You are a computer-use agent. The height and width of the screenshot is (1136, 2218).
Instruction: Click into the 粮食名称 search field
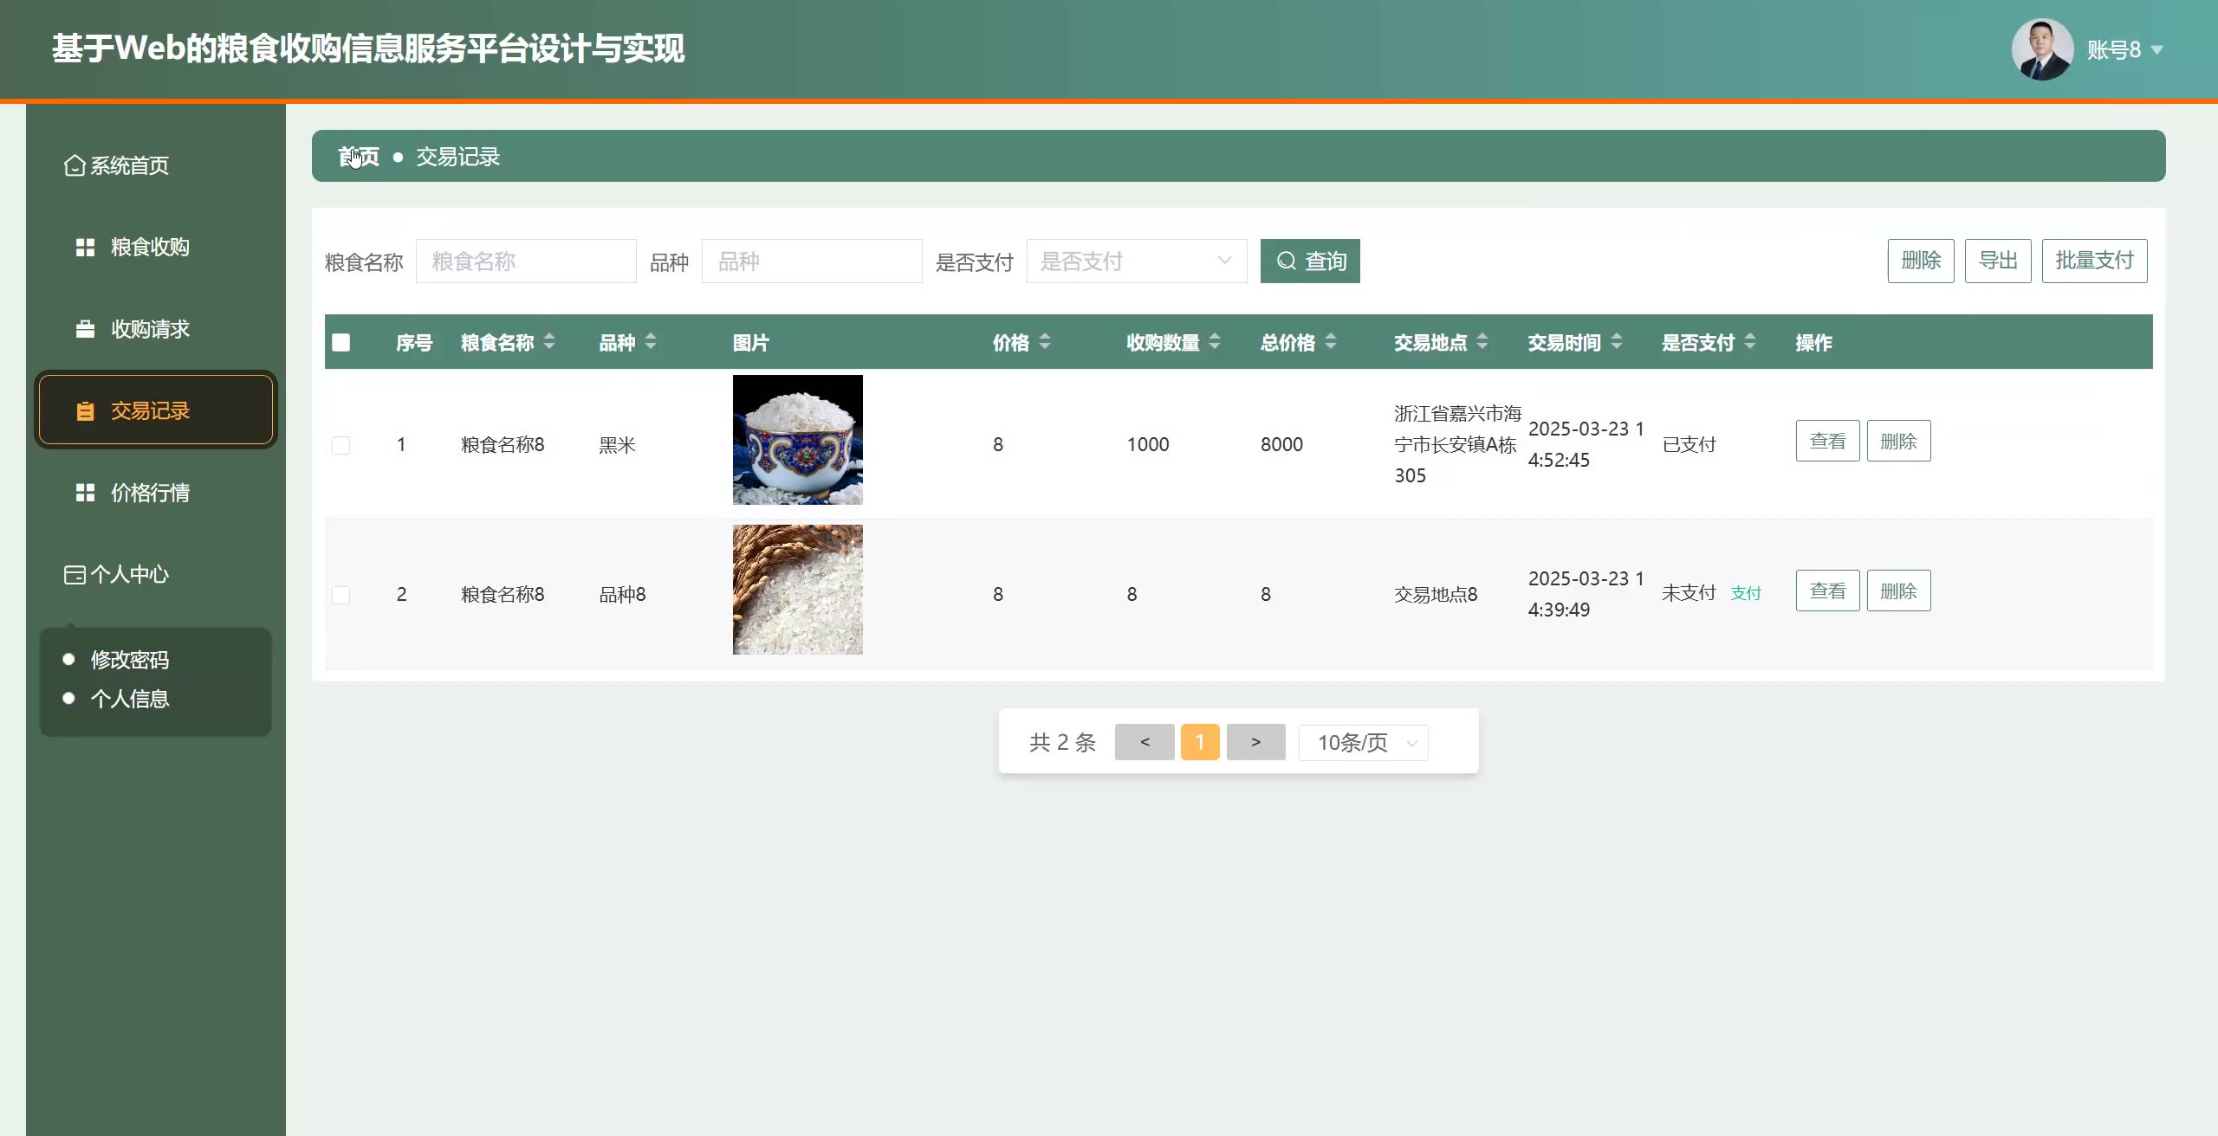[526, 261]
